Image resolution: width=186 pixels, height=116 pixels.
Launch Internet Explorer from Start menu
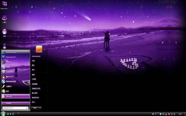[15, 52]
